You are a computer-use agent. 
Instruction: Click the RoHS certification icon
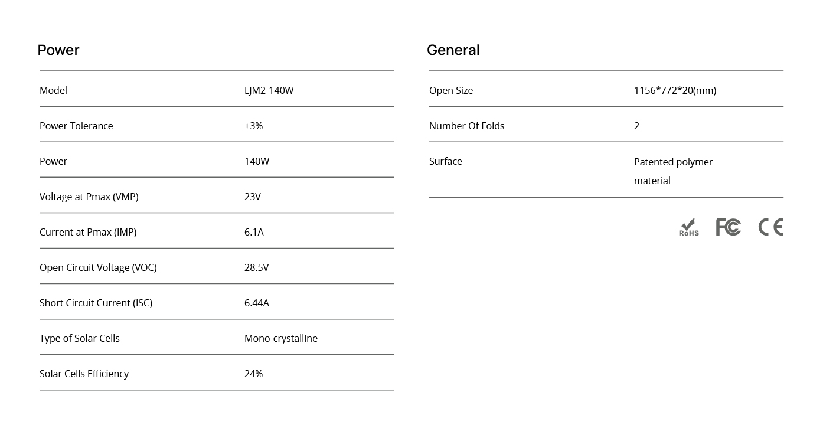click(x=688, y=227)
